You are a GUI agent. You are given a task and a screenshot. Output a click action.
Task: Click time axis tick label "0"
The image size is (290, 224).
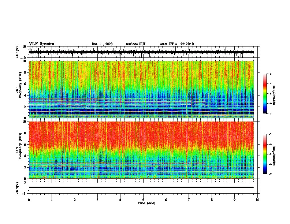29,200
